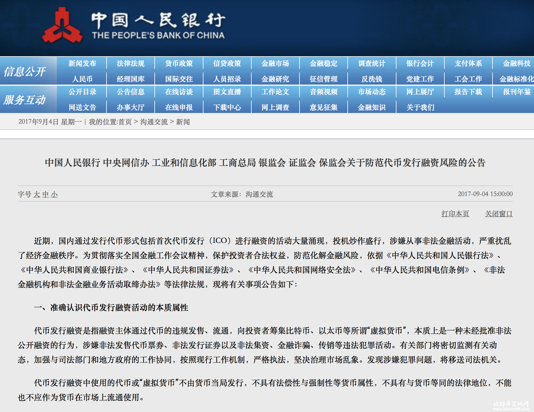The image size is (534, 412).
Task: Click the article title heading
Action: point(265,163)
